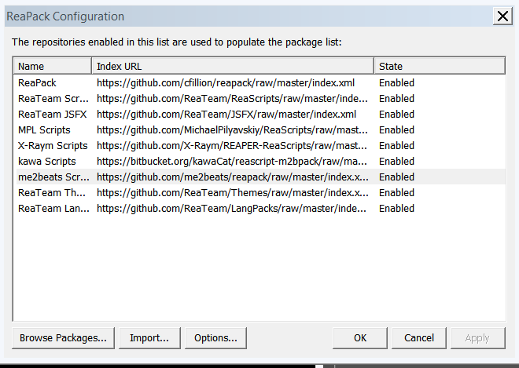Click the ReaTeam Themes index URL

coord(233,192)
